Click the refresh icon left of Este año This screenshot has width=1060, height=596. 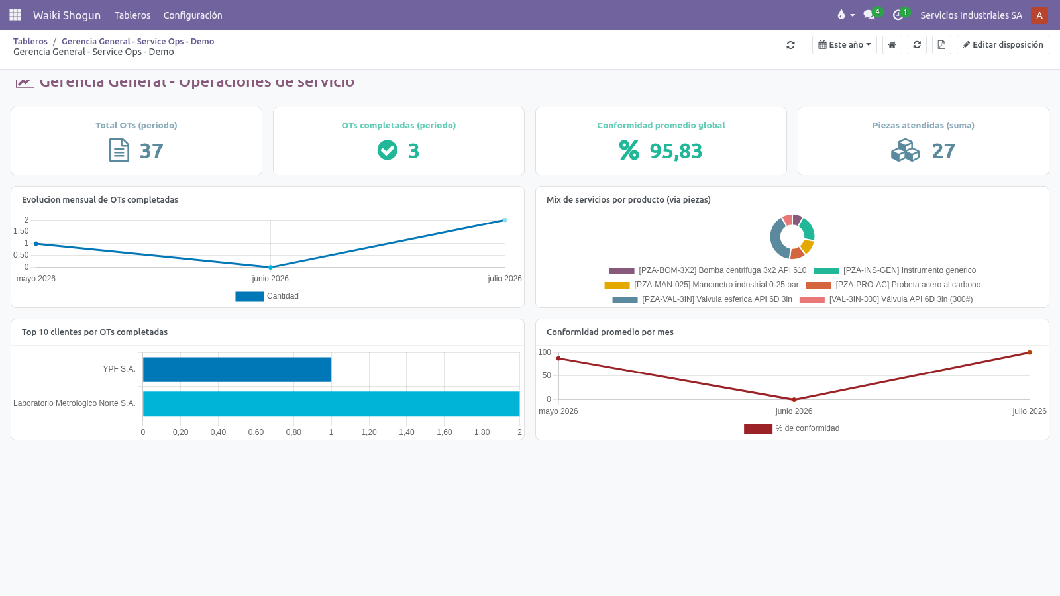(x=790, y=45)
